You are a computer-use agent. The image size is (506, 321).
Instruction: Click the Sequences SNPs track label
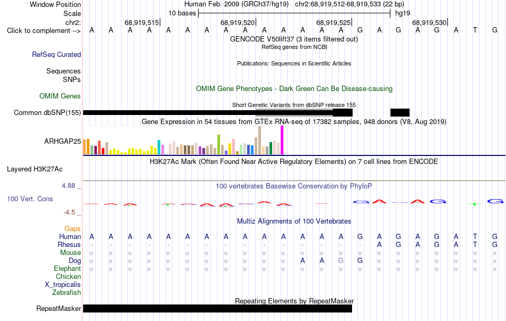pos(63,75)
